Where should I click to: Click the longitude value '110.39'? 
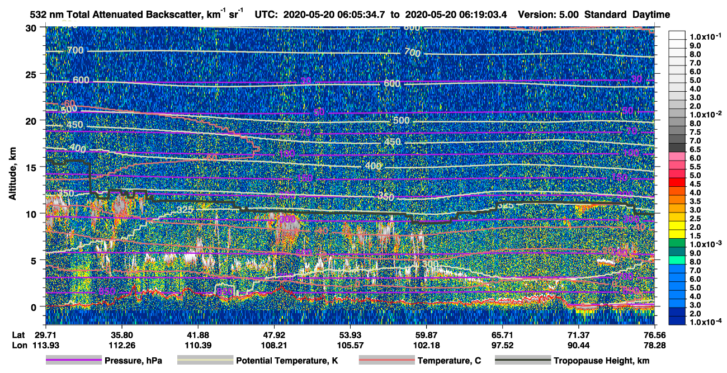pos(198,345)
